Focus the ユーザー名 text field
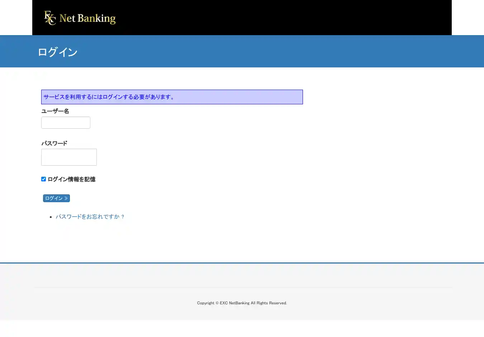484x337 pixels. 66,123
